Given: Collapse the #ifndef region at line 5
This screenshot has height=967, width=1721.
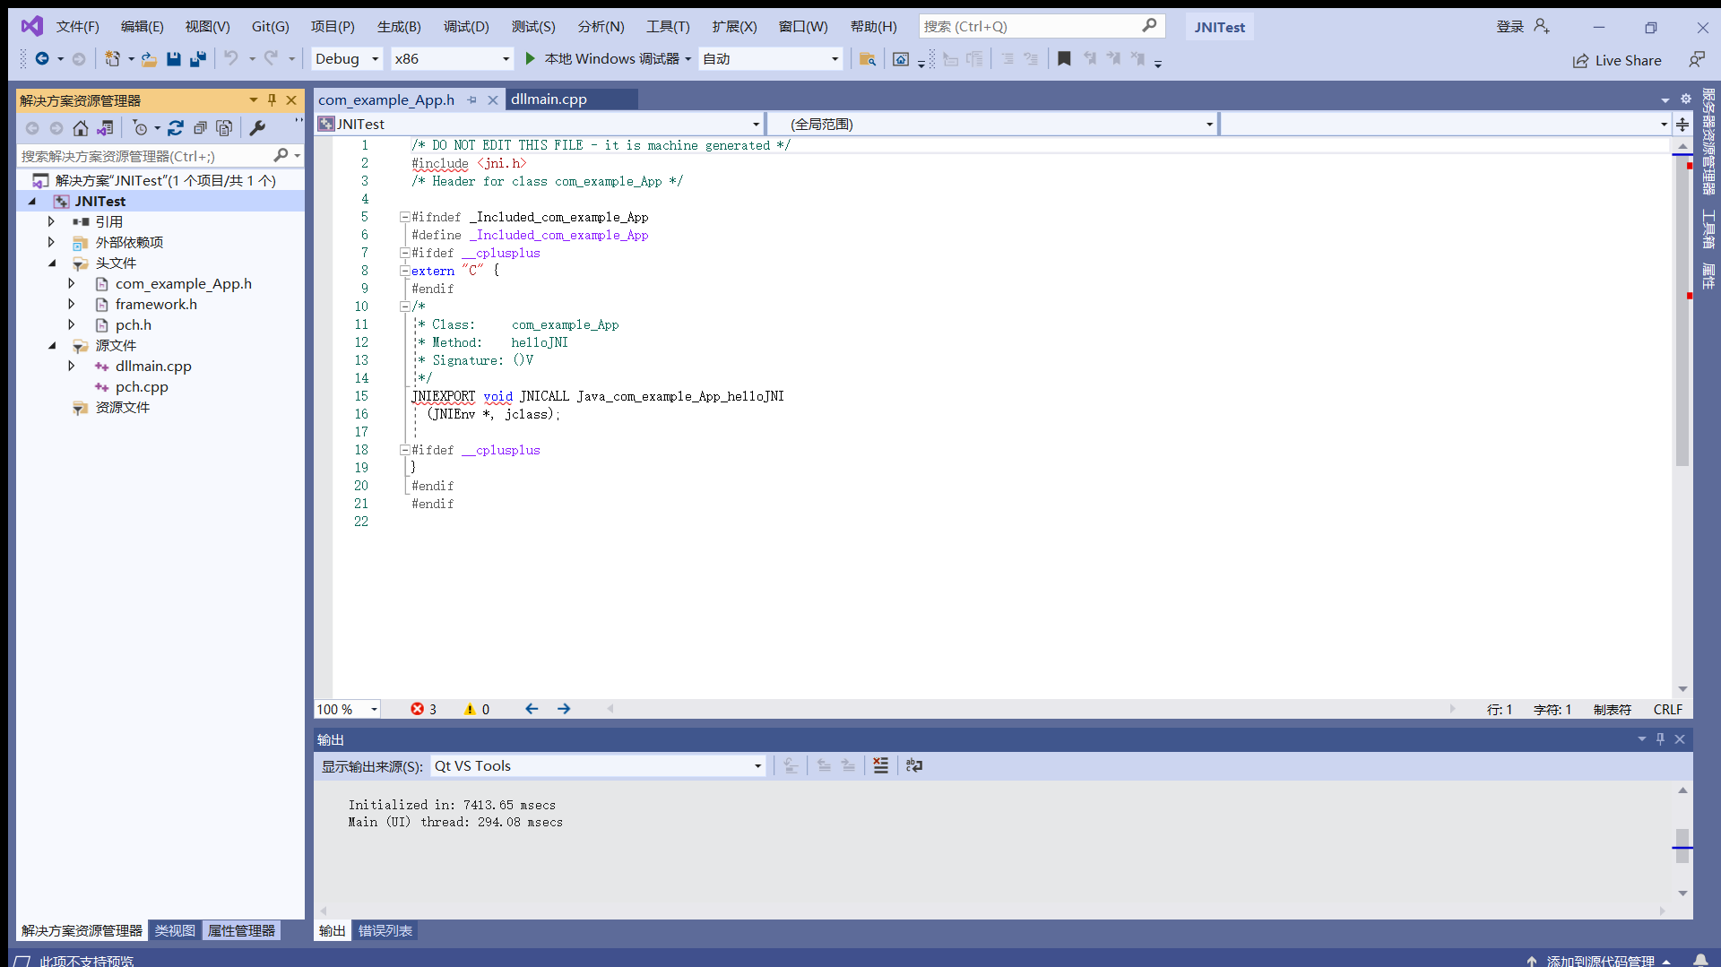Looking at the screenshot, I should tap(404, 217).
